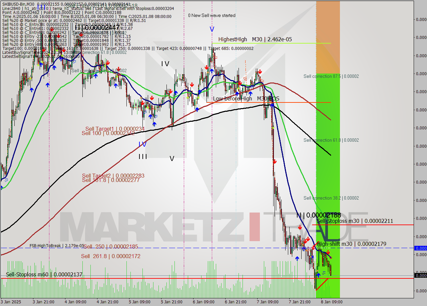427x306 pixels.
Task: Select the 'Sell %20 @ Entry -88' line
Action: (x=66, y=44)
